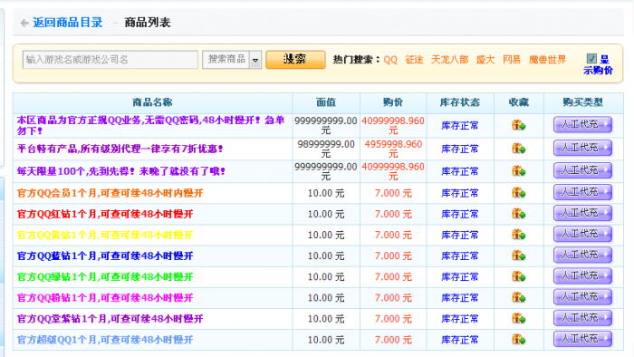Viewport: 634px width, 357px height.
Task: Open the 搜索商品 dropdown
Action: click(232, 60)
